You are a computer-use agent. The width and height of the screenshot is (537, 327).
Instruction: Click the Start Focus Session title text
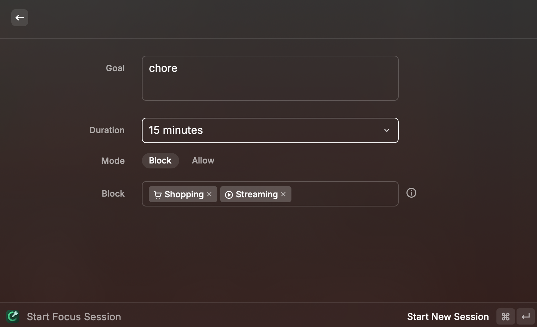[x=74, y=316]
